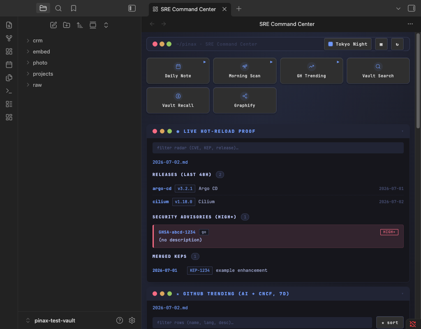Click the v1.18.0 version tag

184,202
